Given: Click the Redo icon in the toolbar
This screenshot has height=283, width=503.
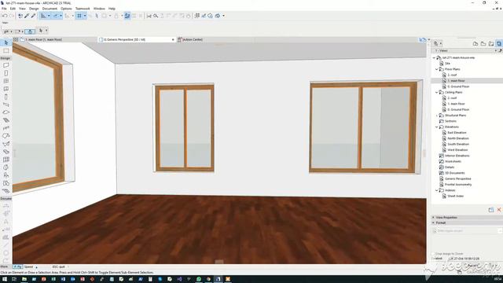Looking at the screenshot, I should 12,16.
